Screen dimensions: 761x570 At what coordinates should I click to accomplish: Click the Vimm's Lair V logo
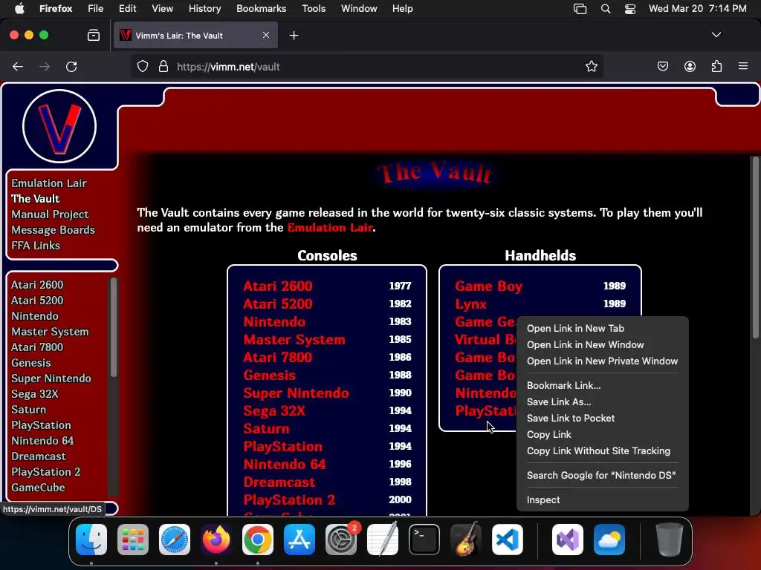click(x=59, y=126)
